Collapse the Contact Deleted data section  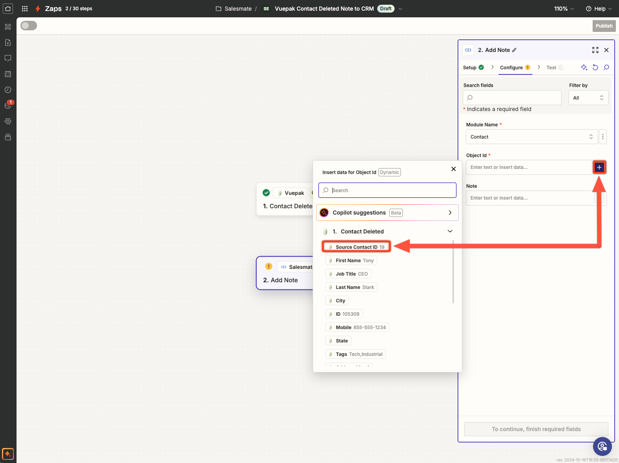click(x=450, y=231)
